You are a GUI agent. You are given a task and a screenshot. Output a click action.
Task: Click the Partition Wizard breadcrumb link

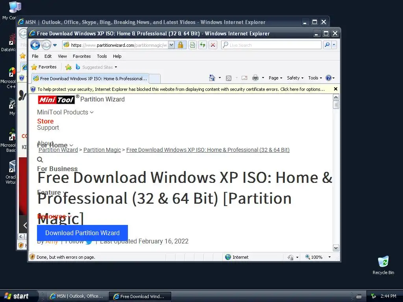pyautogui.click(x=58, y=150)
